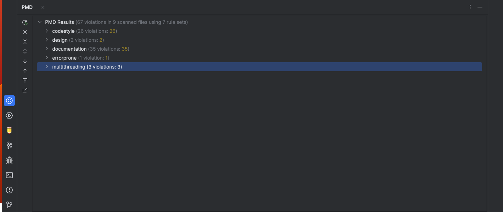The image size is (503, 212).
Task: Go to the previous violation with up arrow
Action: click(25, 71)
